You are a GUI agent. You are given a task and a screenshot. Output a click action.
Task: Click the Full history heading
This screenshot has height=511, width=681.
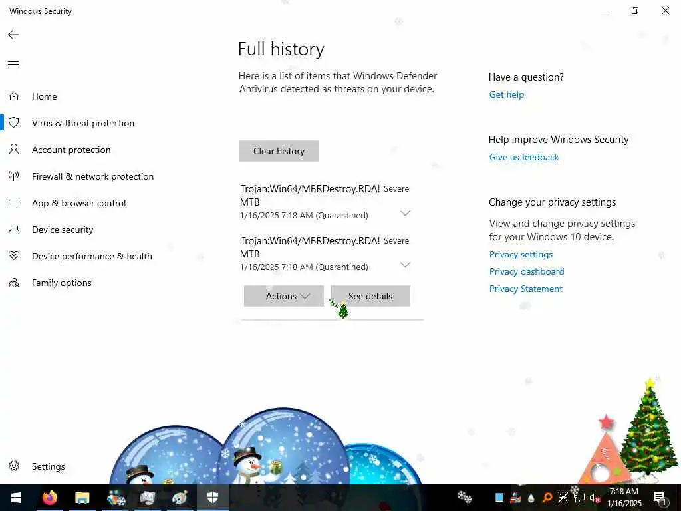click(281, 49)
